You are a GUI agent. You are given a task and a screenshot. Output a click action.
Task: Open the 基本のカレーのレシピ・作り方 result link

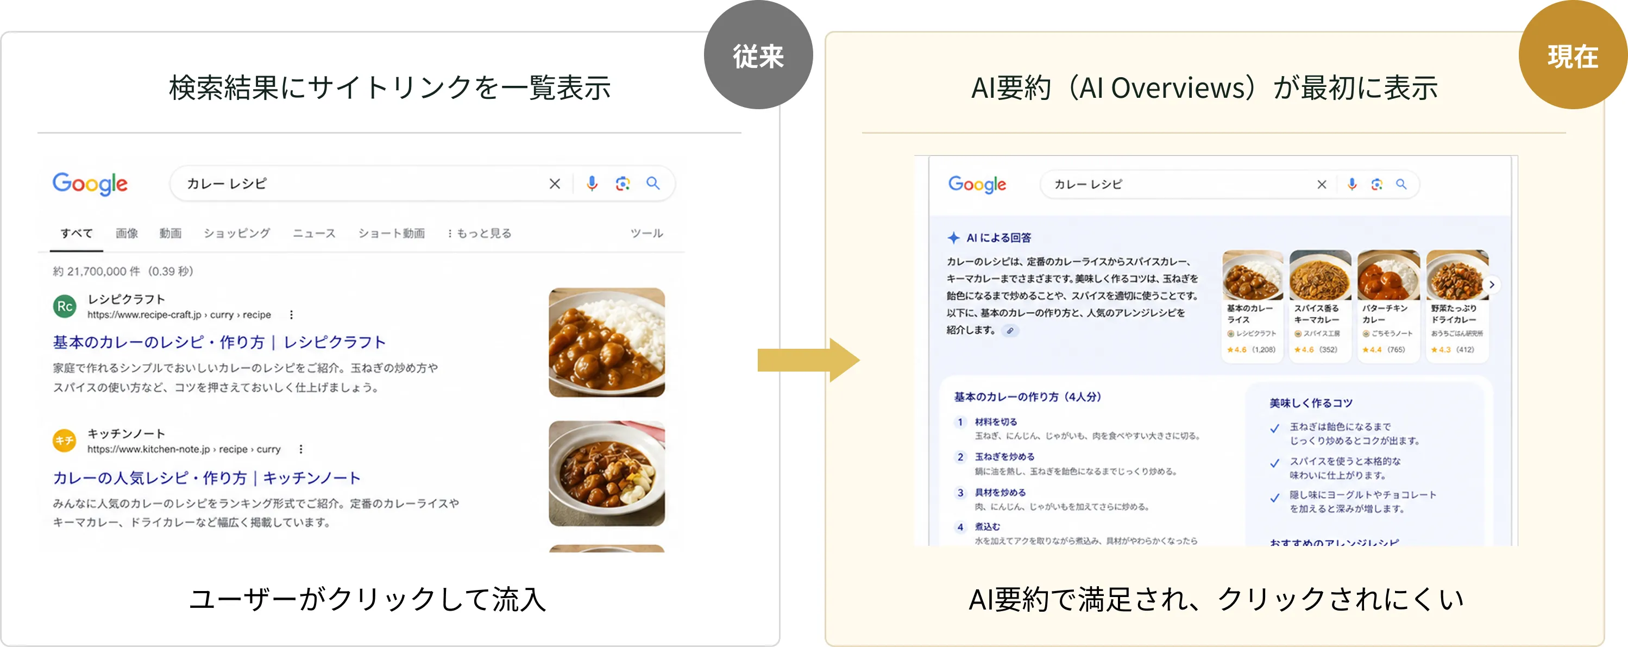click(219, 342)
